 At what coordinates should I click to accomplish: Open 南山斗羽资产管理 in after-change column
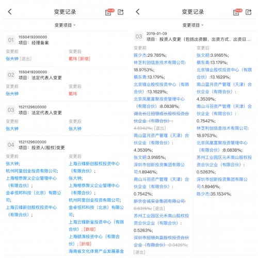[224, 110]
